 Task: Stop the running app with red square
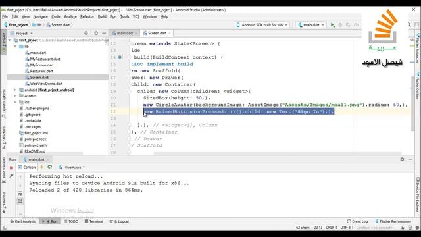click(x=11, y=168)
